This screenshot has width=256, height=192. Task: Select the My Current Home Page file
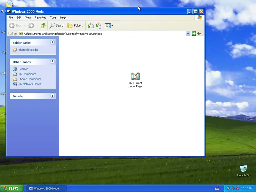coord(135,80)
